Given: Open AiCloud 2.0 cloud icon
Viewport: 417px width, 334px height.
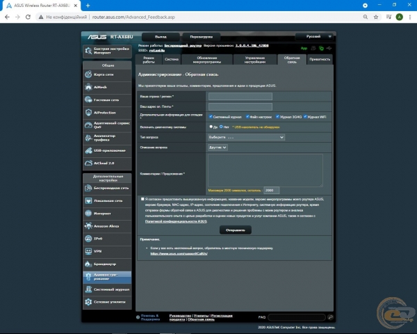Looking at the screenshot, I should pyautogui.click(x=88, y=163).
